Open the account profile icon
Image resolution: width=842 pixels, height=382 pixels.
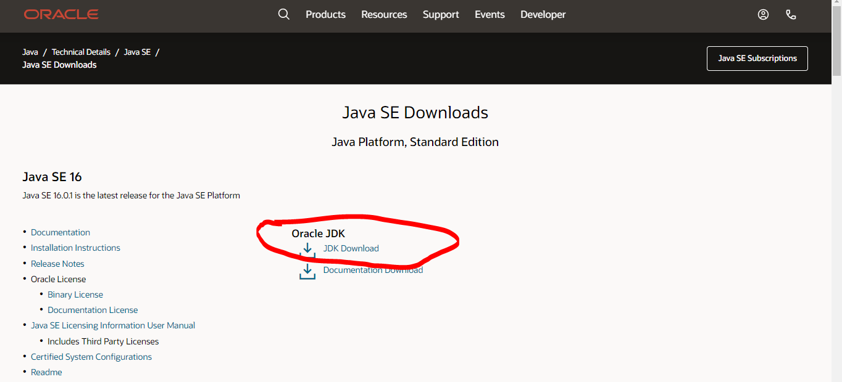pos(763,14)
